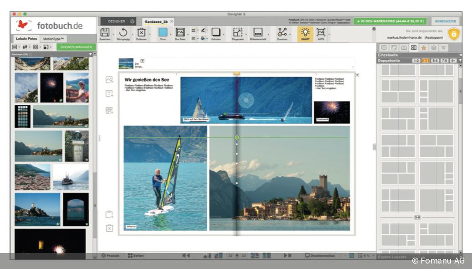Open the MotionType tab
The image size is (472, 269).
[x=53, y=39]
